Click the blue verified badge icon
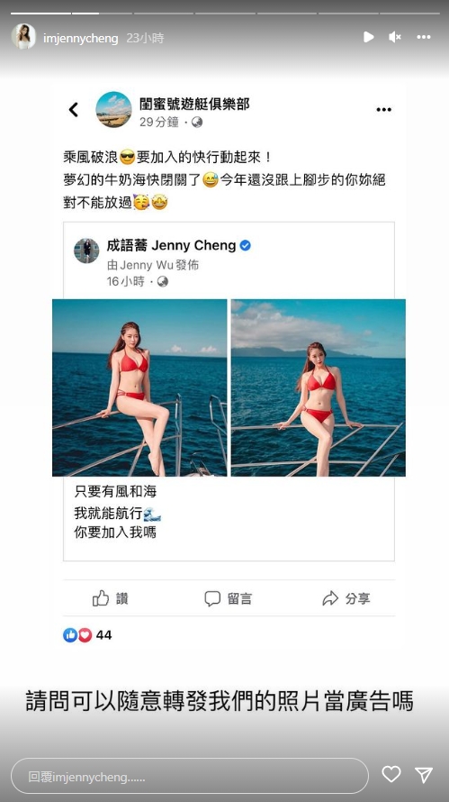The width and height of the screenshot is (449, 802). [245, 245]
